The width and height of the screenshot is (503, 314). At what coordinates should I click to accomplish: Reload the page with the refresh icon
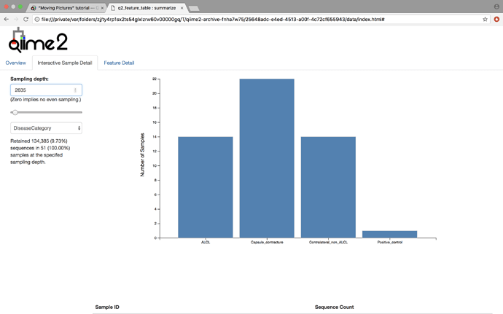pos(26,20)
